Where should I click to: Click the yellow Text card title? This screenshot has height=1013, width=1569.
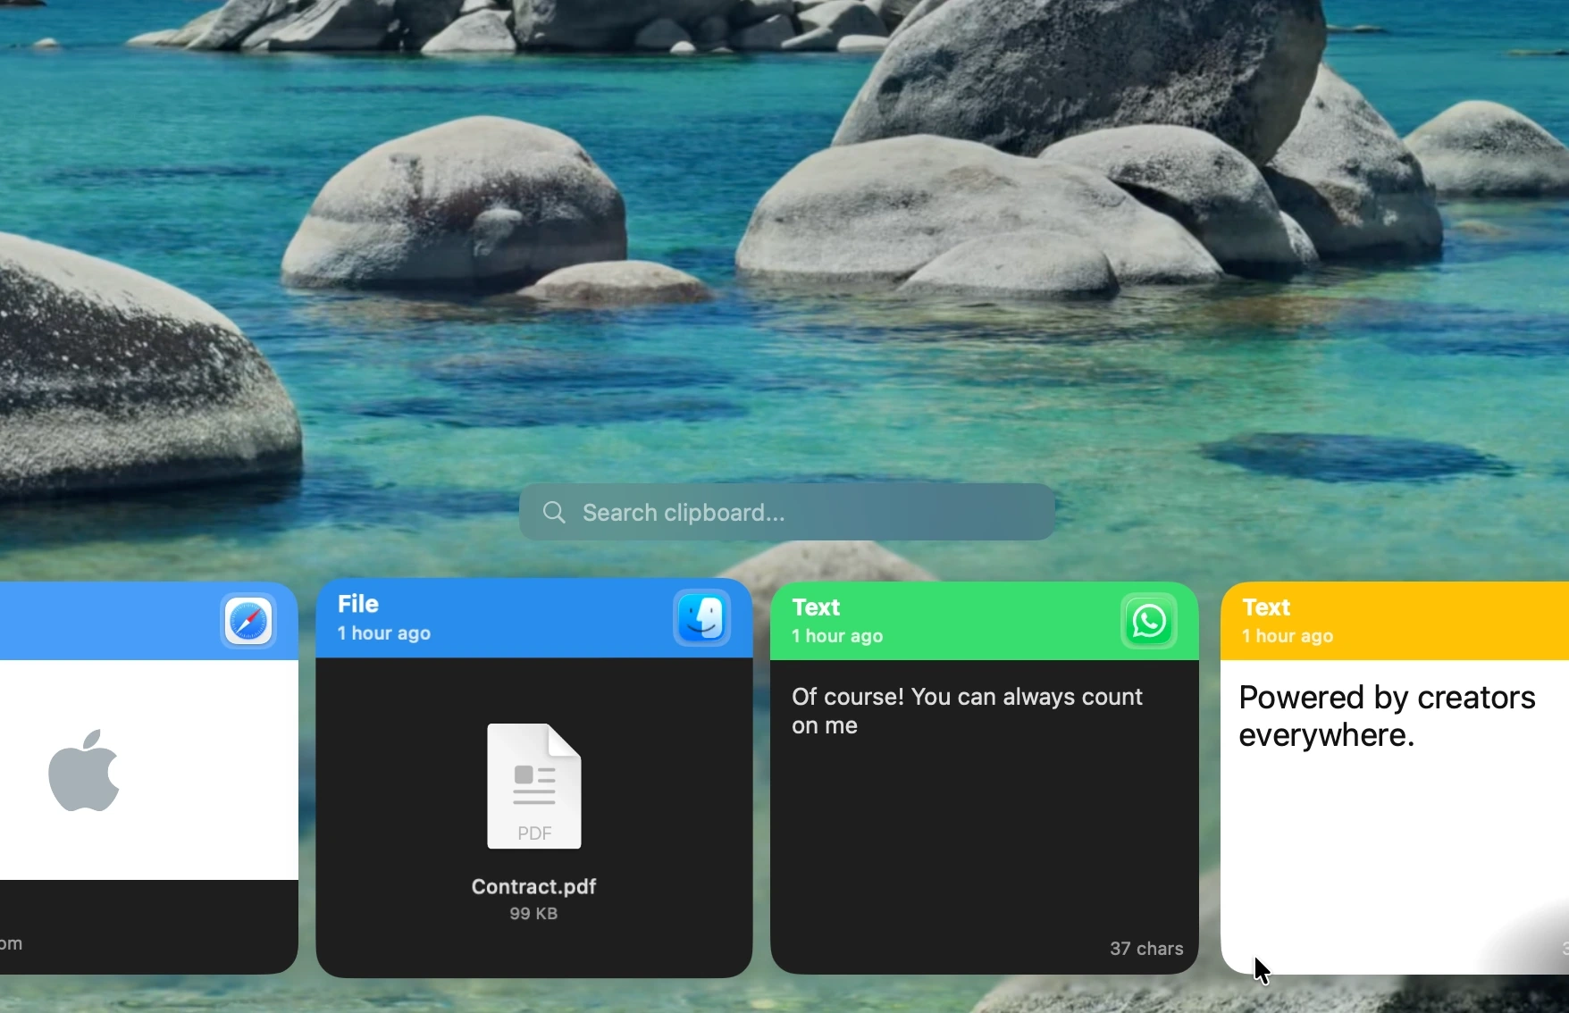1267,607
